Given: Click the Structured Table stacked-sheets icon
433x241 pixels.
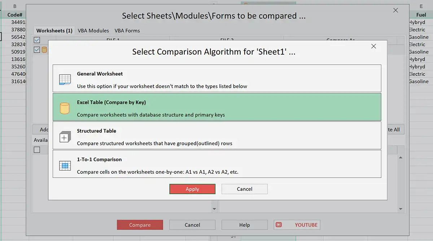Looking at the screenshot, I should tap(65, 136).
